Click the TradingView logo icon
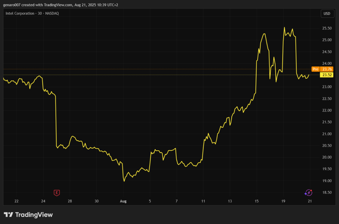 (x=8, y=215)
